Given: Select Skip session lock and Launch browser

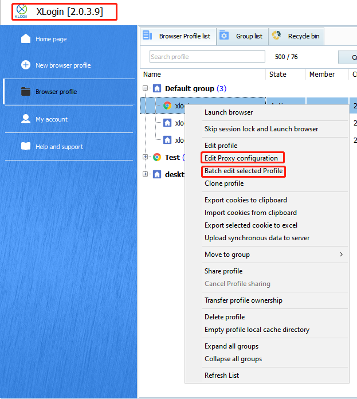Looking at the screenshot, I should coord(261,129).
